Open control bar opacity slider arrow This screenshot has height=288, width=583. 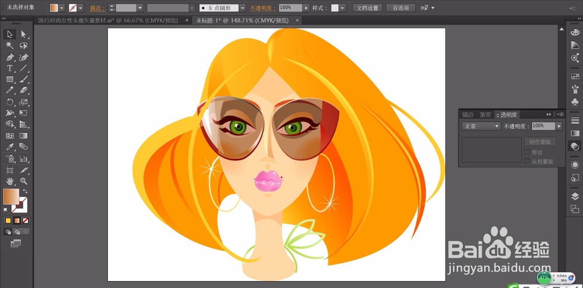(306, 8)
